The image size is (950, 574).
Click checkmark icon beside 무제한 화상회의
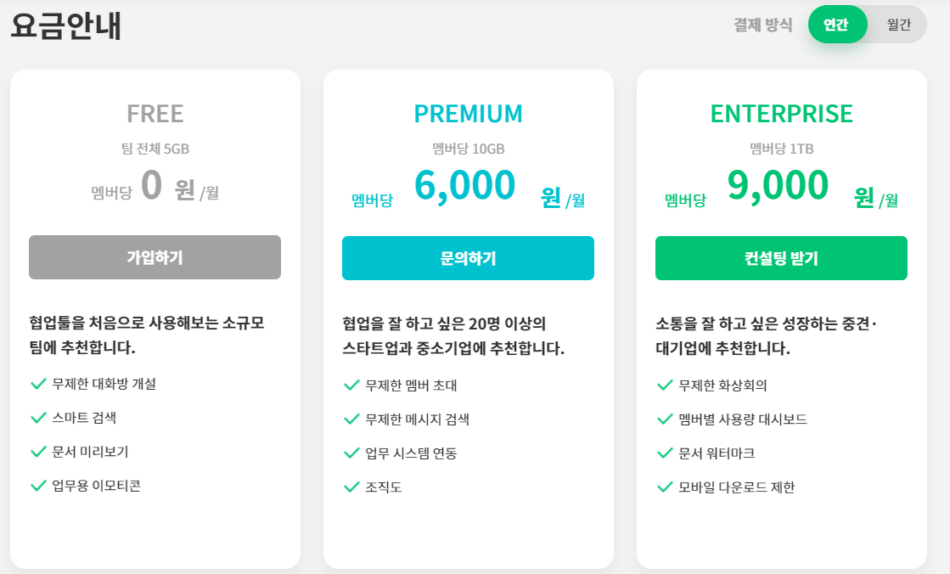point(666,385)
